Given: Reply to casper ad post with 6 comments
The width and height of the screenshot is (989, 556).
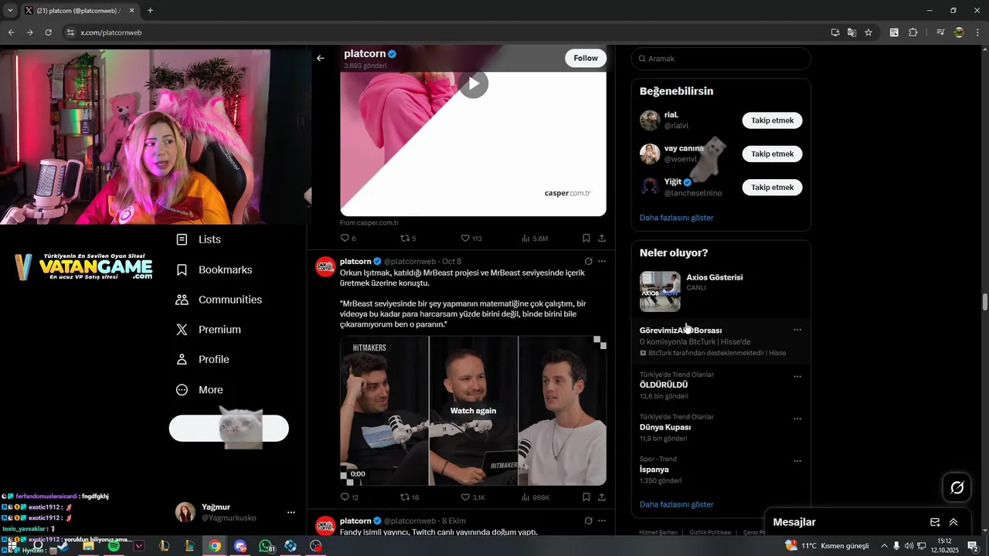Looking at the screenshot, I should 348,239.
